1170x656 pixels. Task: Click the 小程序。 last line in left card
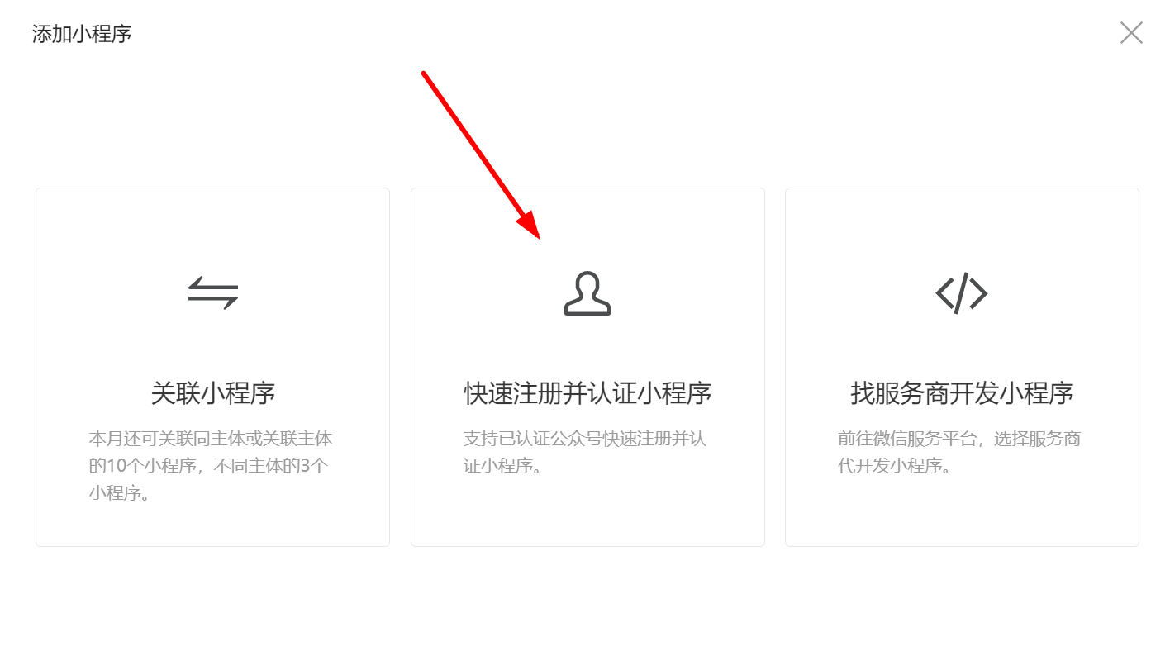tap(119, 494)
